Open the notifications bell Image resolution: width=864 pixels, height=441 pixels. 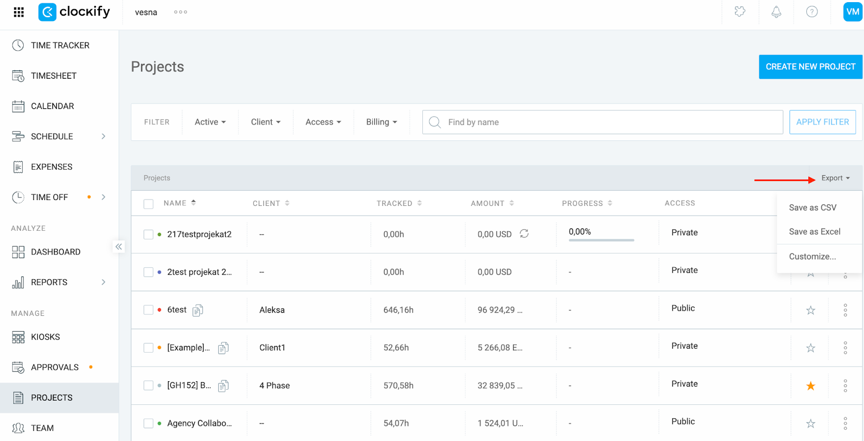[x=776, y=12]
